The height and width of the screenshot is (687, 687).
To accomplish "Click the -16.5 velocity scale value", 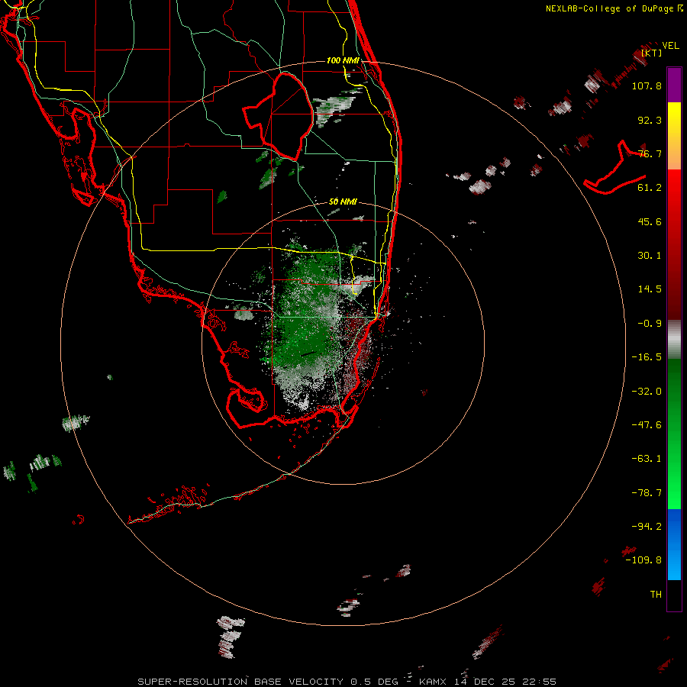I will pos(647,357).
